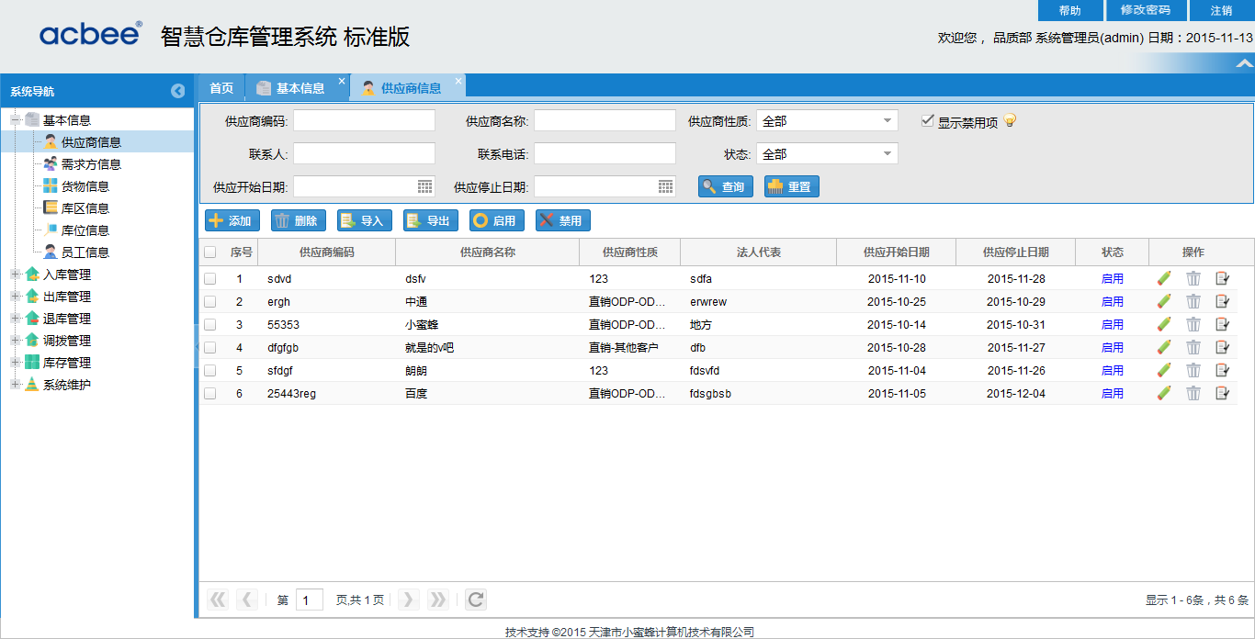Click the 添加 add button
Viewport: 1255px width, 639px height.
point(232,220)
